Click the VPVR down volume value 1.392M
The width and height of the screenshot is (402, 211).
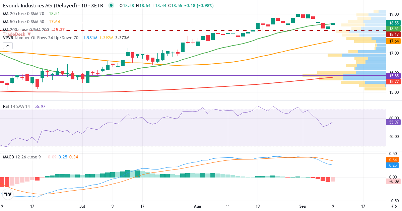click(x=106, y=38)
